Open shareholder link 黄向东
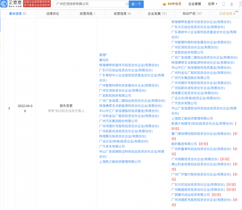 click(104, 60)
